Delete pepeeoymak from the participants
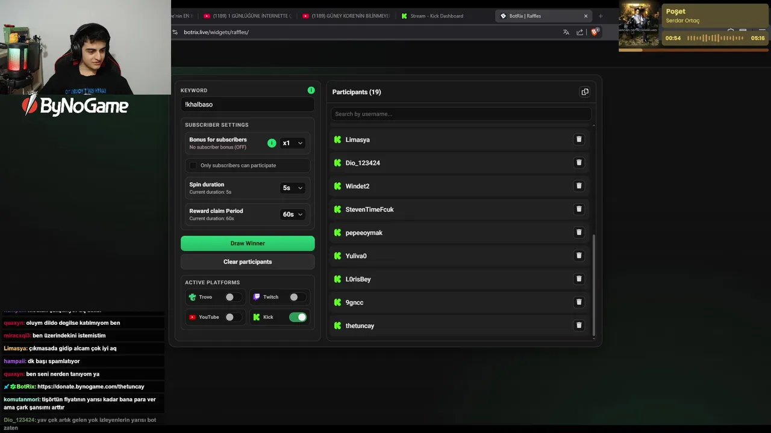Image resolution: width=771 pixels, height=433 pixels. click(579, 232)
